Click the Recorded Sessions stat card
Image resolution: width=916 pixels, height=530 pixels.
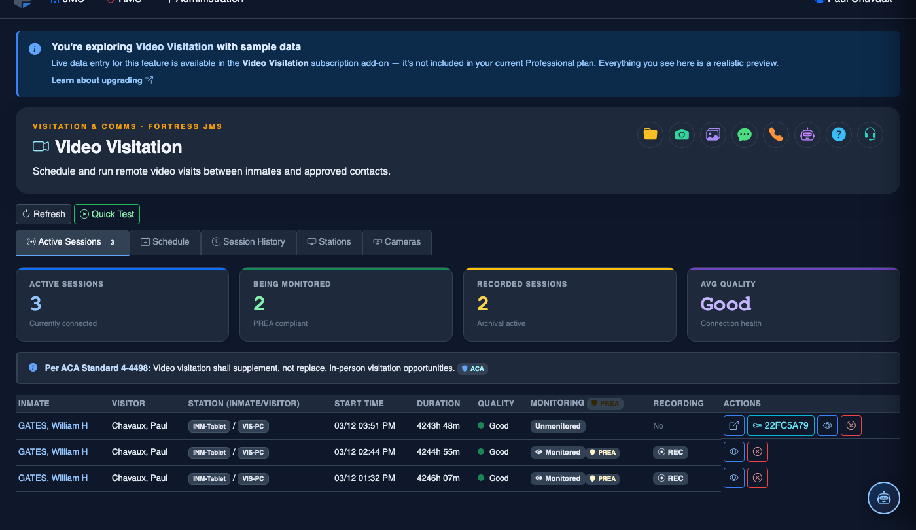tap(570, 304)
